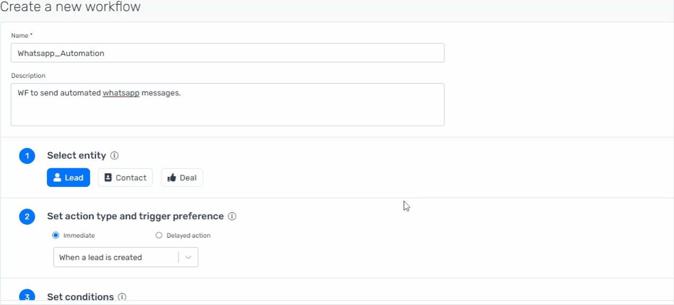Image resolution: width=674 pixels, height=305 pixels.
Task: Choose the Immediate radio option
Action: [x=56, y=235]
